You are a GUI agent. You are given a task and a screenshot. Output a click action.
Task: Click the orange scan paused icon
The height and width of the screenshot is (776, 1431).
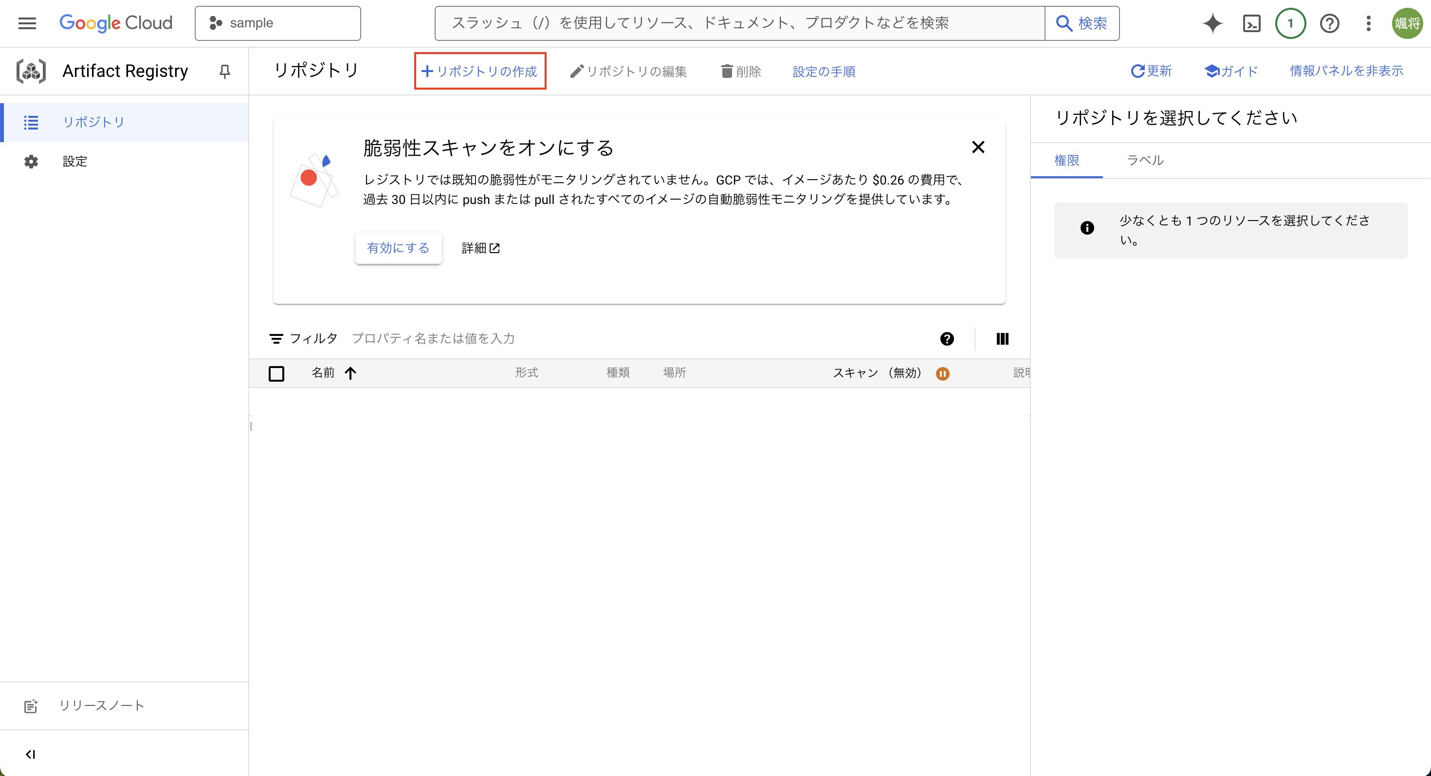tap(943, 374)
